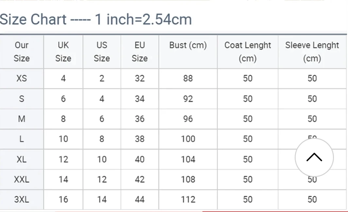Click the UK Size column header
Image resolution: width=348 pixels, height=212 pixels.
point(63,52)
